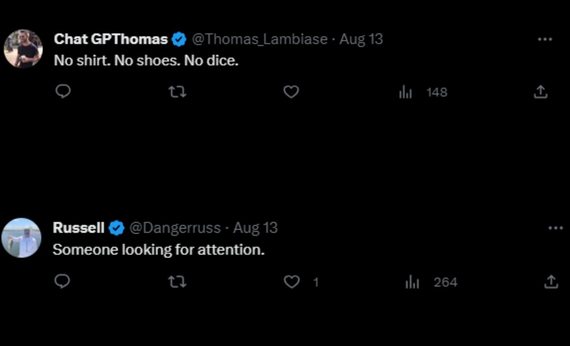Reply to Russell's tweet
The image size is (570, 346).
[62, 281]
